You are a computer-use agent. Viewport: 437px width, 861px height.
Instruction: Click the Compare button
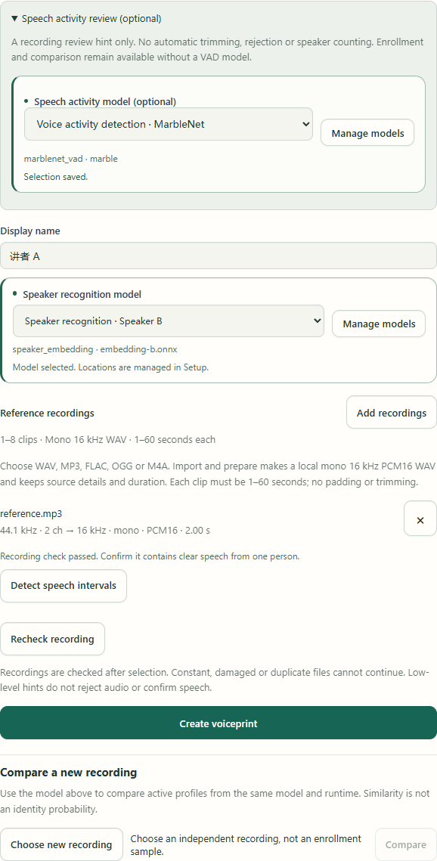click(406, 844)
